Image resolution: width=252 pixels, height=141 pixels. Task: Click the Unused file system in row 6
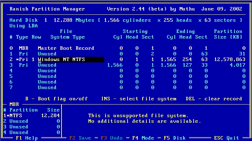(47, 82)
